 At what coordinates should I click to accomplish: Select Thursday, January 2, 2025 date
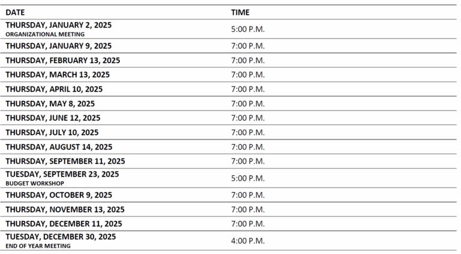pyautogui.click(x=58, y=25)
